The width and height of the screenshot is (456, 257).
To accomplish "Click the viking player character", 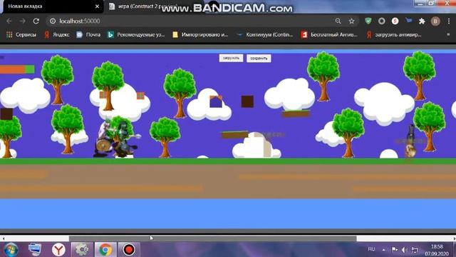I will coord(103,138).
